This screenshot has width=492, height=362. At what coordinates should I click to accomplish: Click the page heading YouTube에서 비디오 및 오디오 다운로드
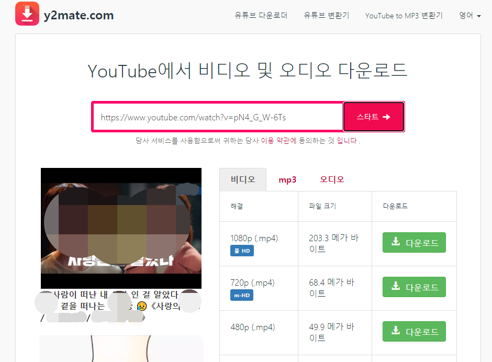click(x=248, y=71)
